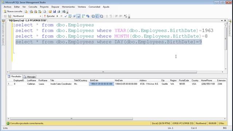Viewport: 233px width, 131px height.
Task: Switch output to Results to Text
Action: pyautogui.click(x=93, y=16)
